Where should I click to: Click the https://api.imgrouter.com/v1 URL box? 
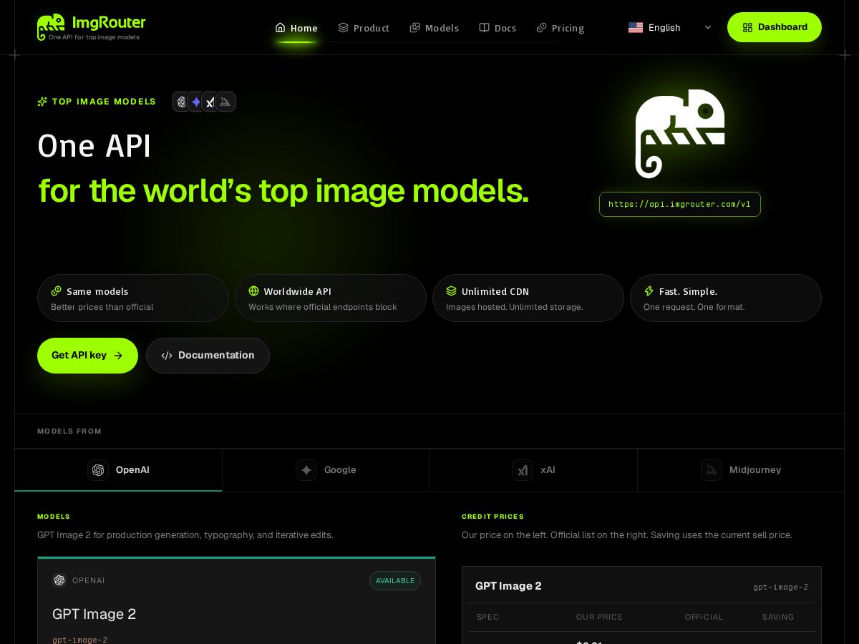coord(680,204)
